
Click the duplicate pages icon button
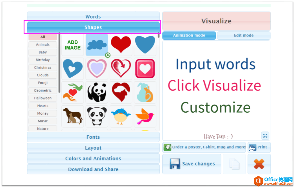coord(234,164)
